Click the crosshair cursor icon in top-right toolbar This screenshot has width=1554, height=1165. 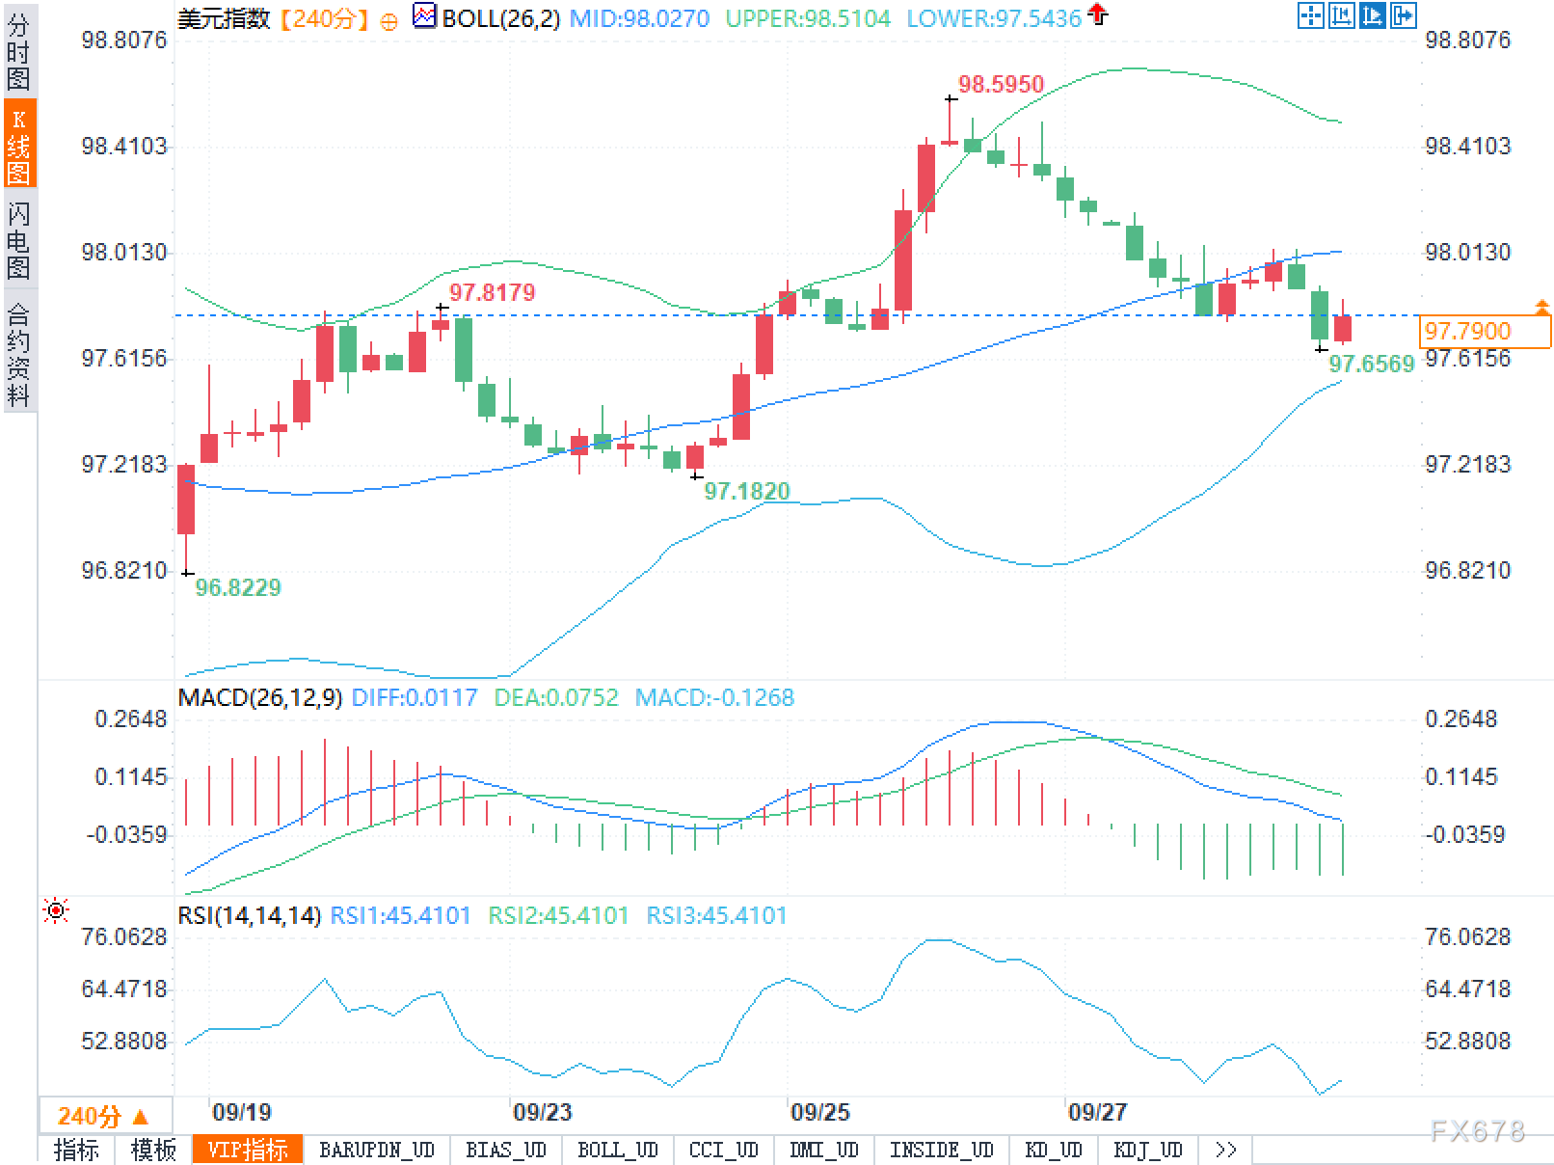(1310, 15)
